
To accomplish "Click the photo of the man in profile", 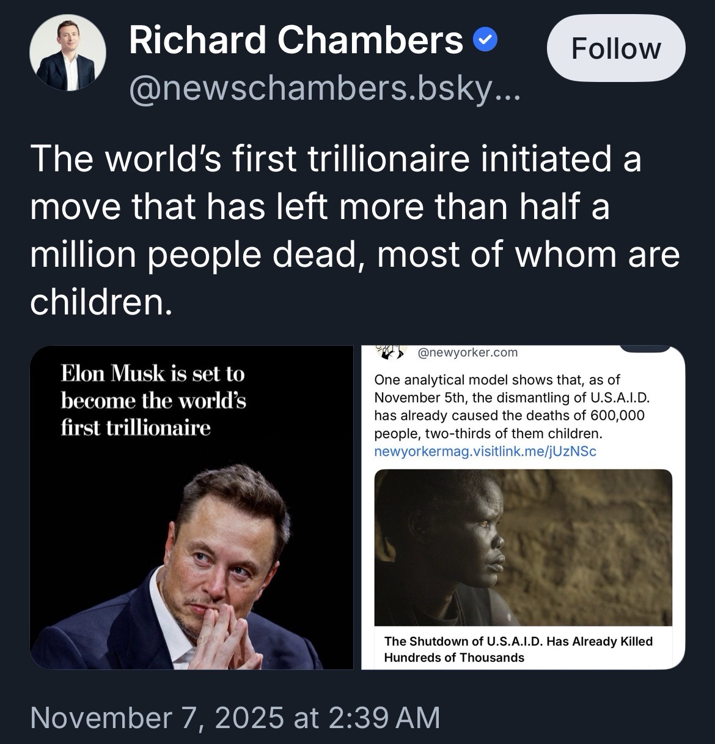I will 522,547.
